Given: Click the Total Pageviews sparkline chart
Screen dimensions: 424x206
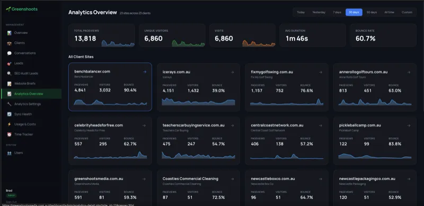Looking at the screenshot, I should click(x=118, y=43).
